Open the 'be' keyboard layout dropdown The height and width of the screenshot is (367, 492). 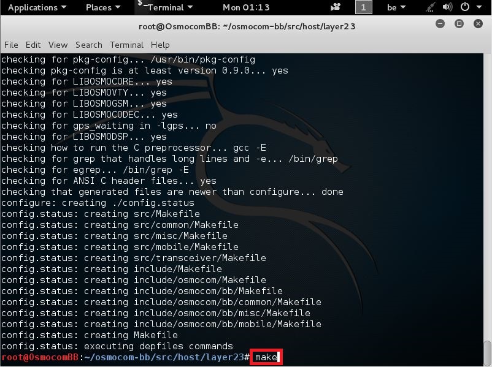click(396, 7)
